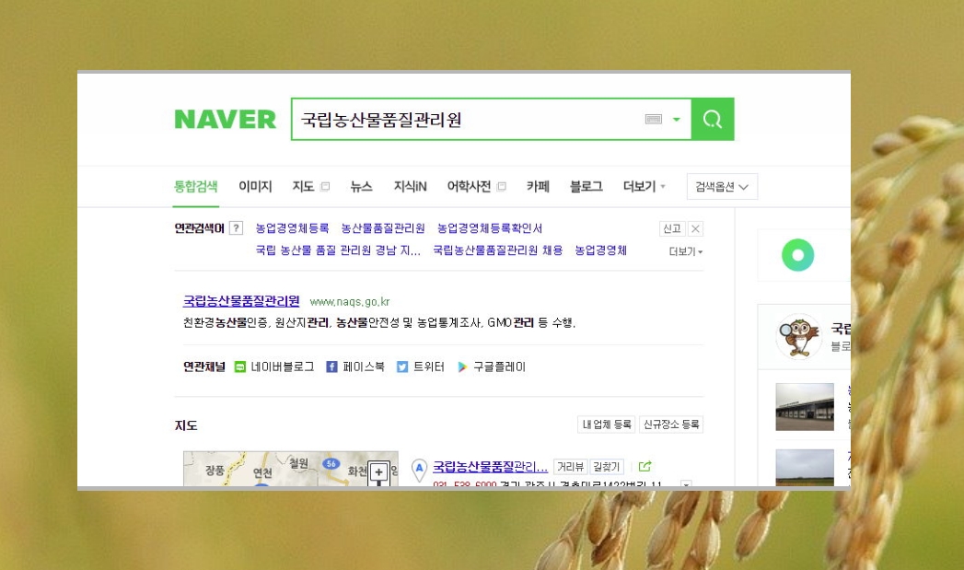Open related search 농업경영체
This screenshot has height=570, width=964.
600,250
